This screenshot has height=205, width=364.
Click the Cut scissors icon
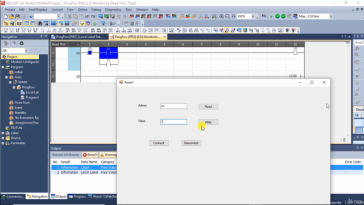pyautogui.click(x=69, y=17)
